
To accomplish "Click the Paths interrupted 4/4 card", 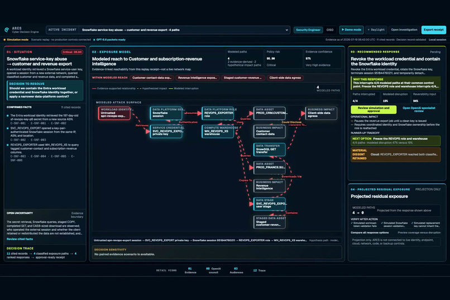I will pyautogui.click(x=365, y=98).
